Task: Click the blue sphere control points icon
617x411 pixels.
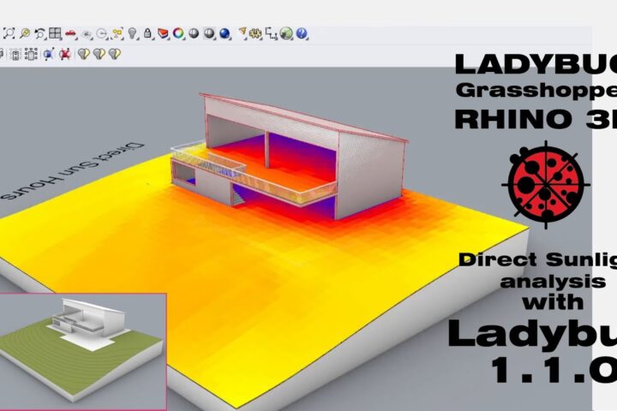Action: tap(49, 54)
